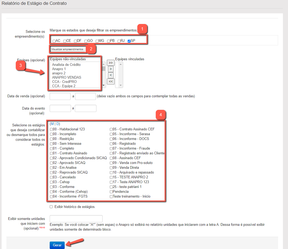Screen dimensions: 288x249
Task: Select '03 - Cancelado' stage checkbox
Action: (x=51, y=177)
